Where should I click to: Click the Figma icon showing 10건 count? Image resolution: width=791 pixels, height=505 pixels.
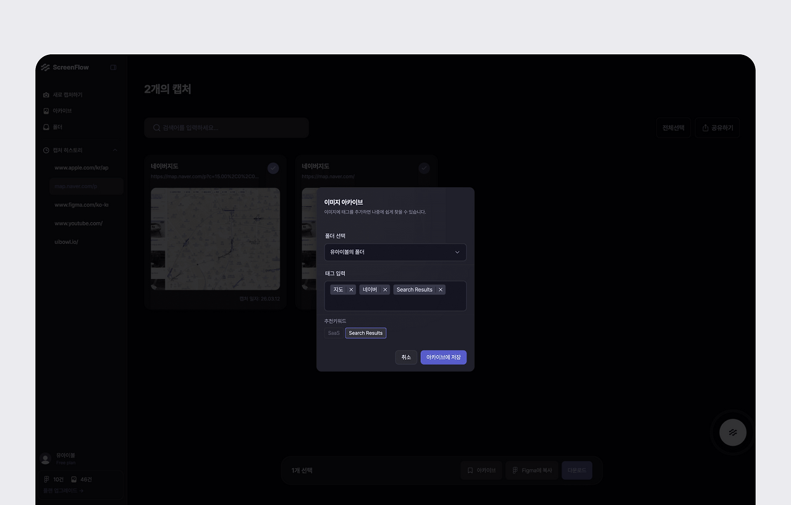pyautogui.click(x=46, y=479)
